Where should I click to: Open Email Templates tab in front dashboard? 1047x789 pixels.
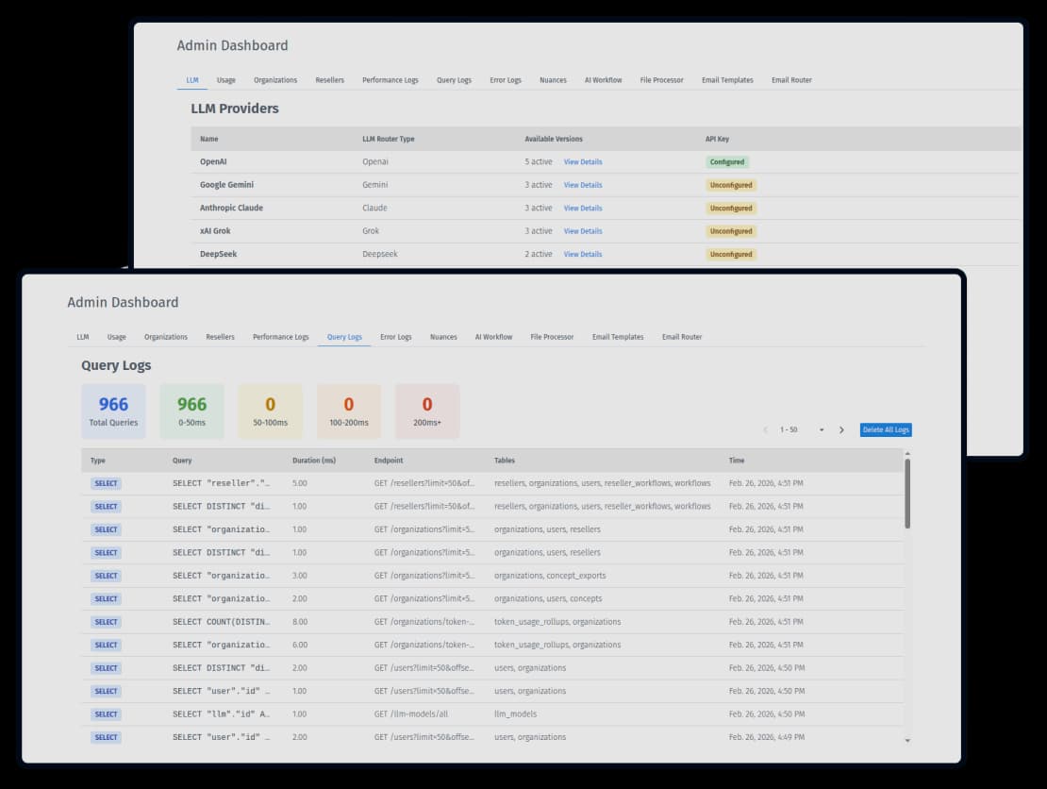tap(618, 337)
